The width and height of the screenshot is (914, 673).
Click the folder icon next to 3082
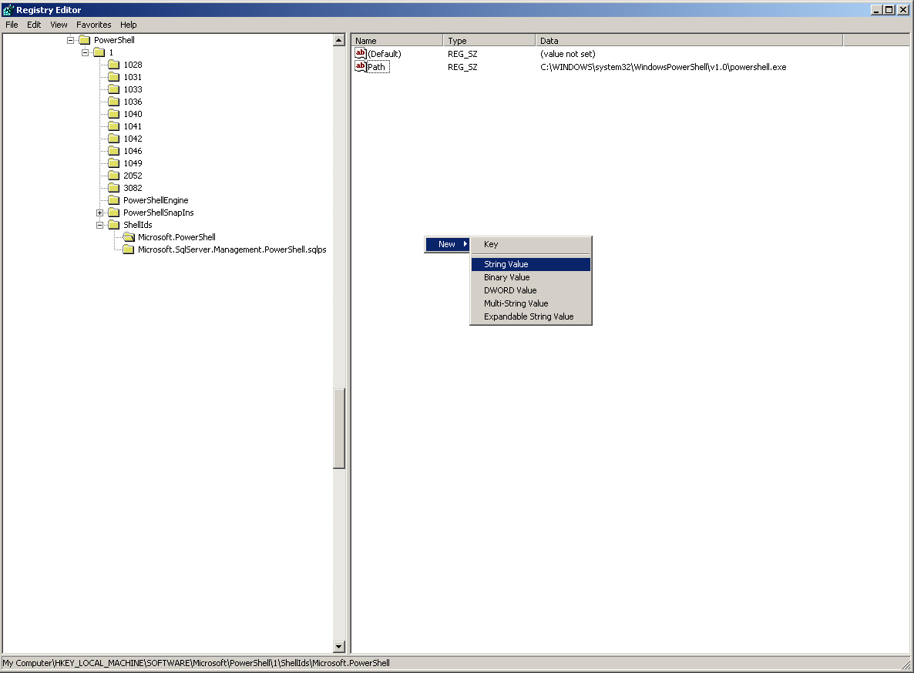coord(113,188)
